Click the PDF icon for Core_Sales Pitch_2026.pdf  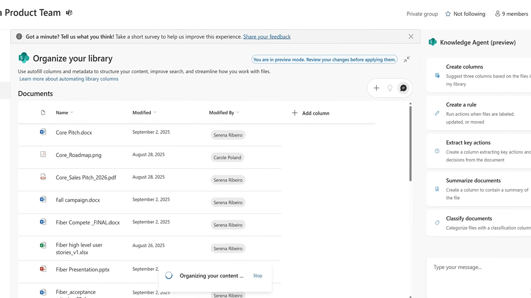coord(43,177)
